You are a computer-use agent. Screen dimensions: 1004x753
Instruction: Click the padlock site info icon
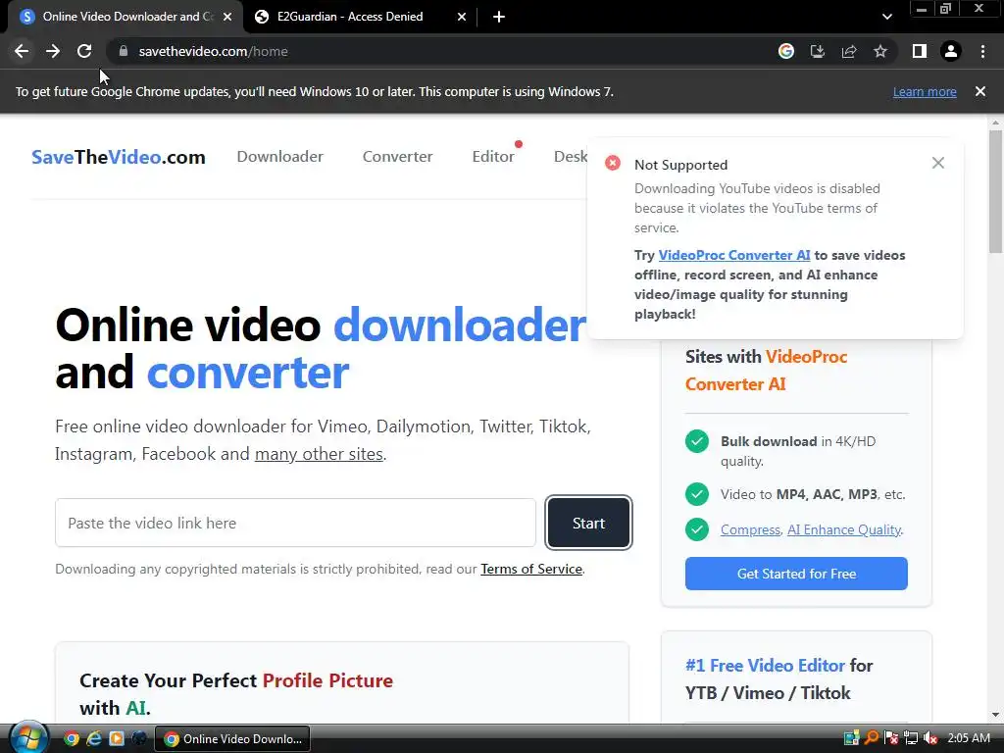pos(124,51)
